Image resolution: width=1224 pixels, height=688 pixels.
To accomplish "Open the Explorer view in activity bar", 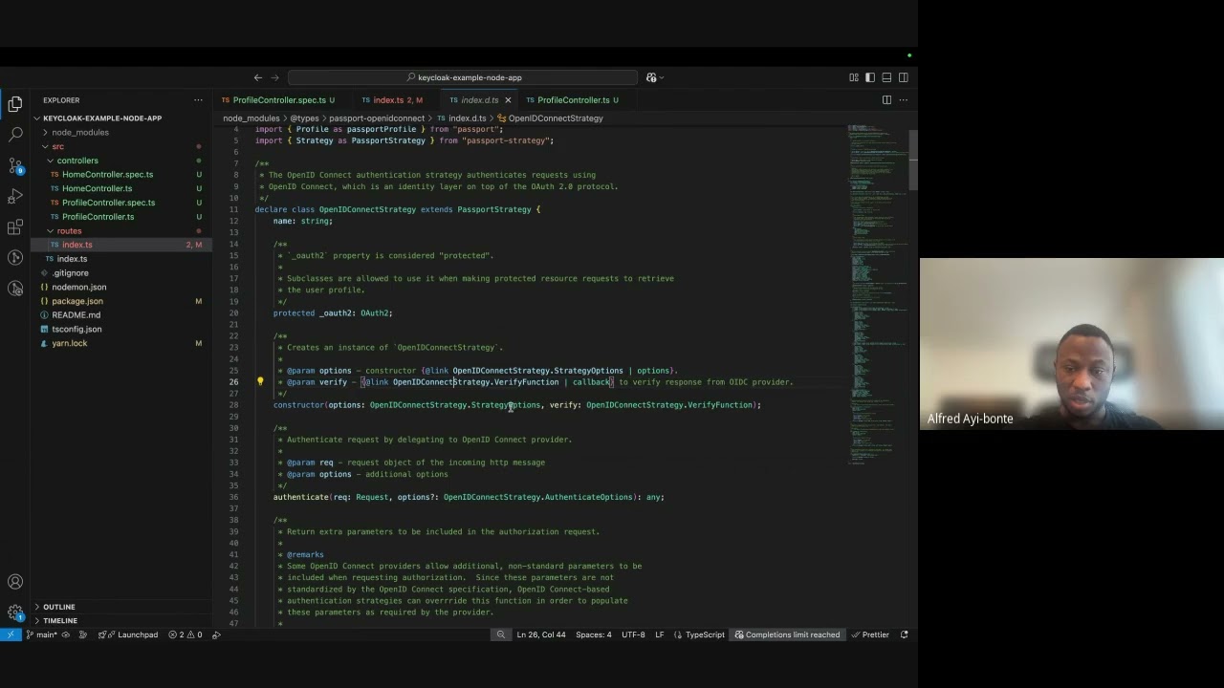I will pos(15,103).
